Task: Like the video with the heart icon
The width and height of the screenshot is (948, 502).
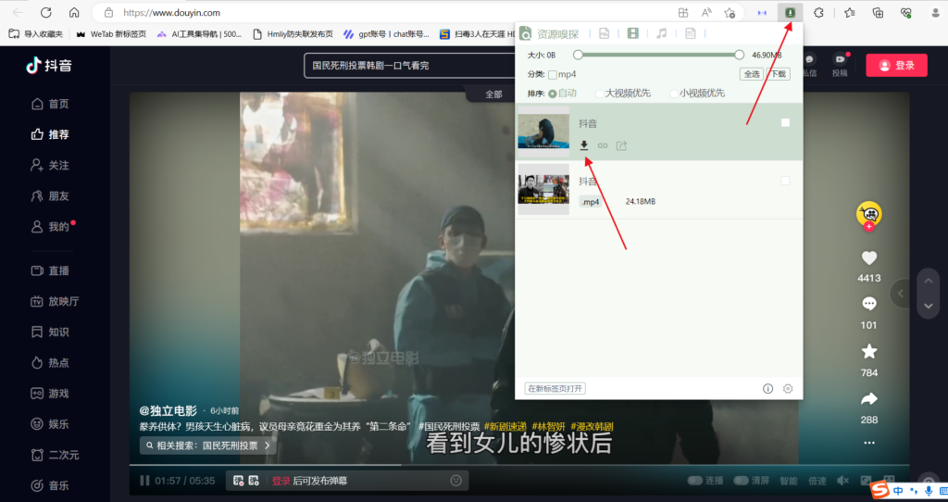Action: point(868,258)
